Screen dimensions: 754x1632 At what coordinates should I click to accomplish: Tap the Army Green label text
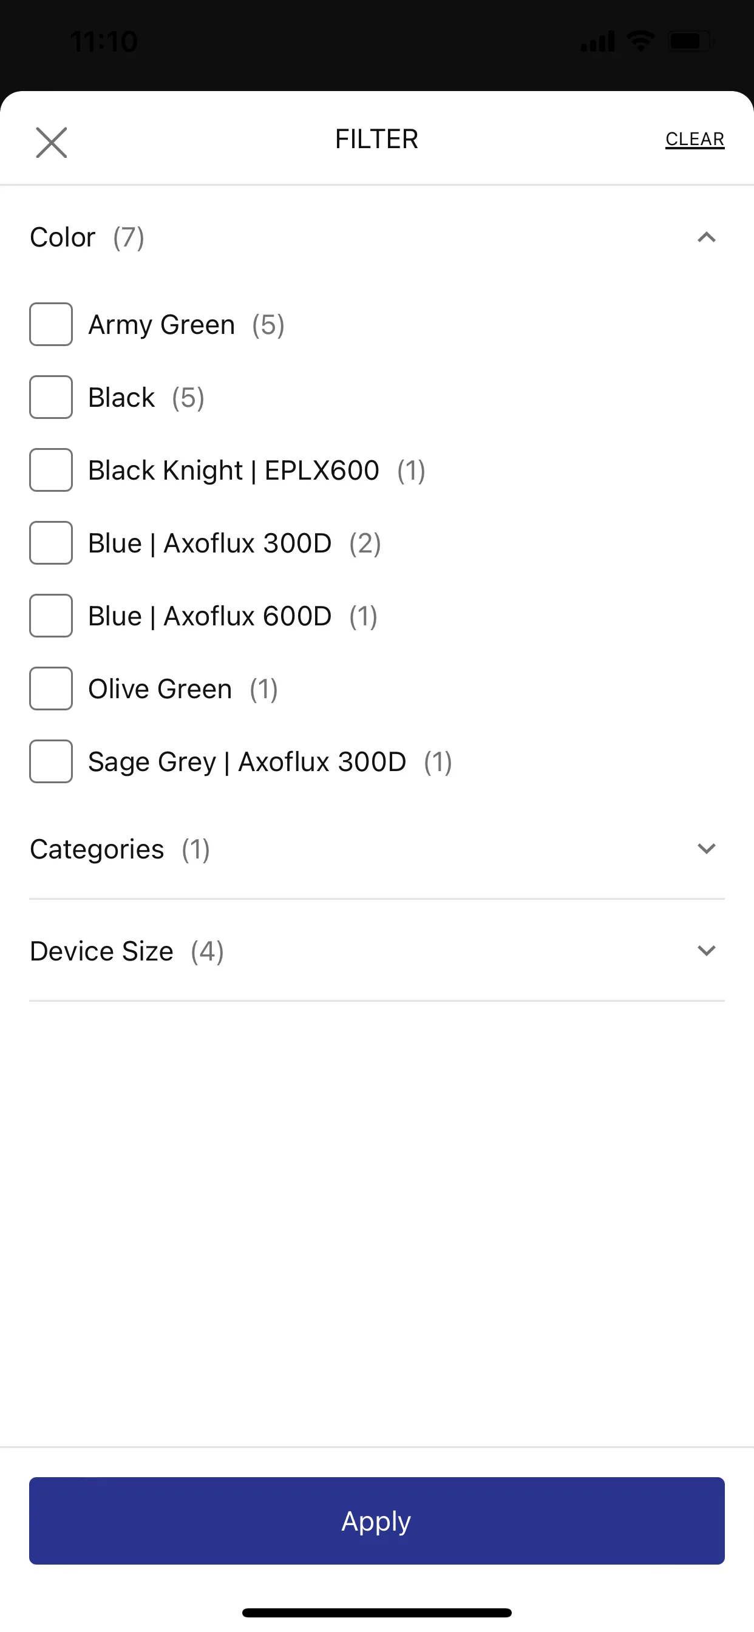(x=161, y=325)
